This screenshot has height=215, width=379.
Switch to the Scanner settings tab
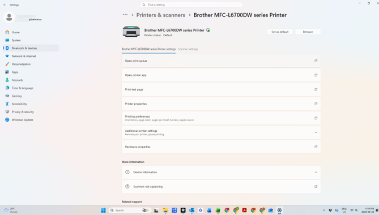[188, 49]
